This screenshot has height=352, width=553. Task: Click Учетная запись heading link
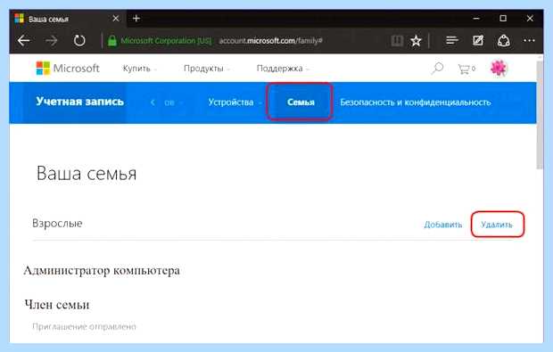(79, 102)
